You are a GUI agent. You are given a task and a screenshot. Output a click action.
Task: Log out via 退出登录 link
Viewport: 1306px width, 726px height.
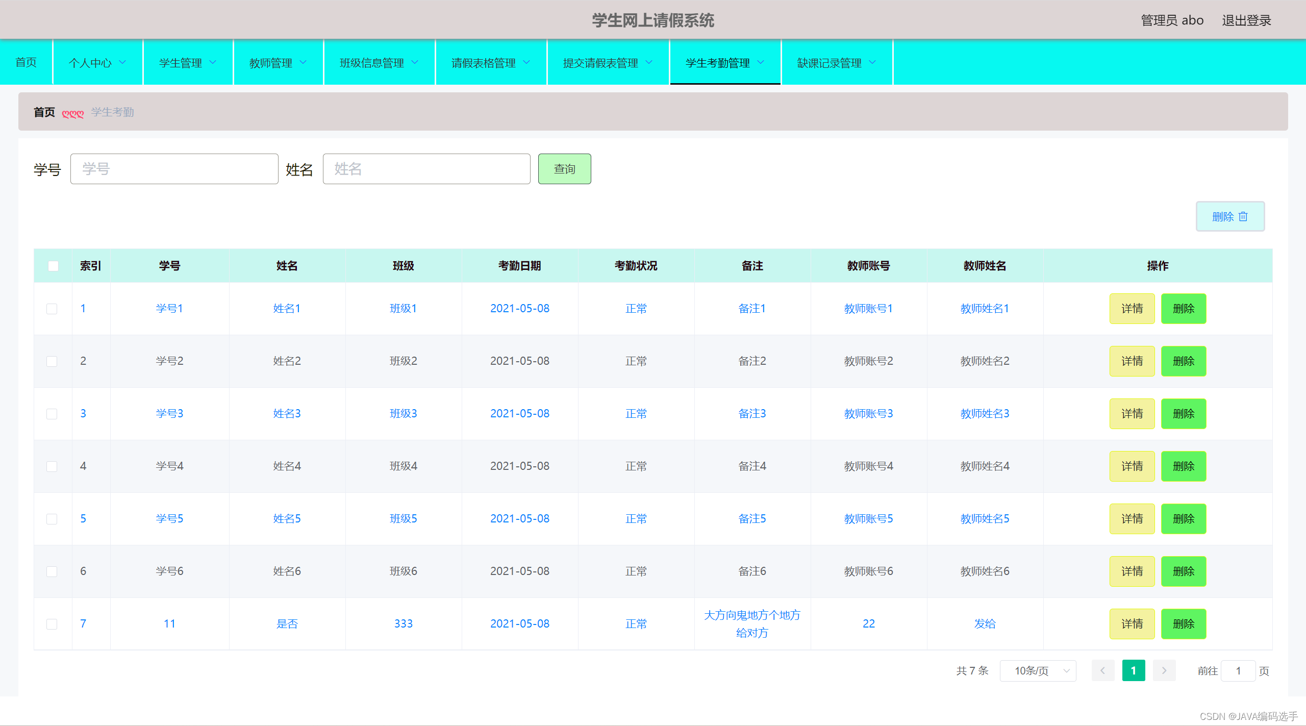coord(1246,20)
